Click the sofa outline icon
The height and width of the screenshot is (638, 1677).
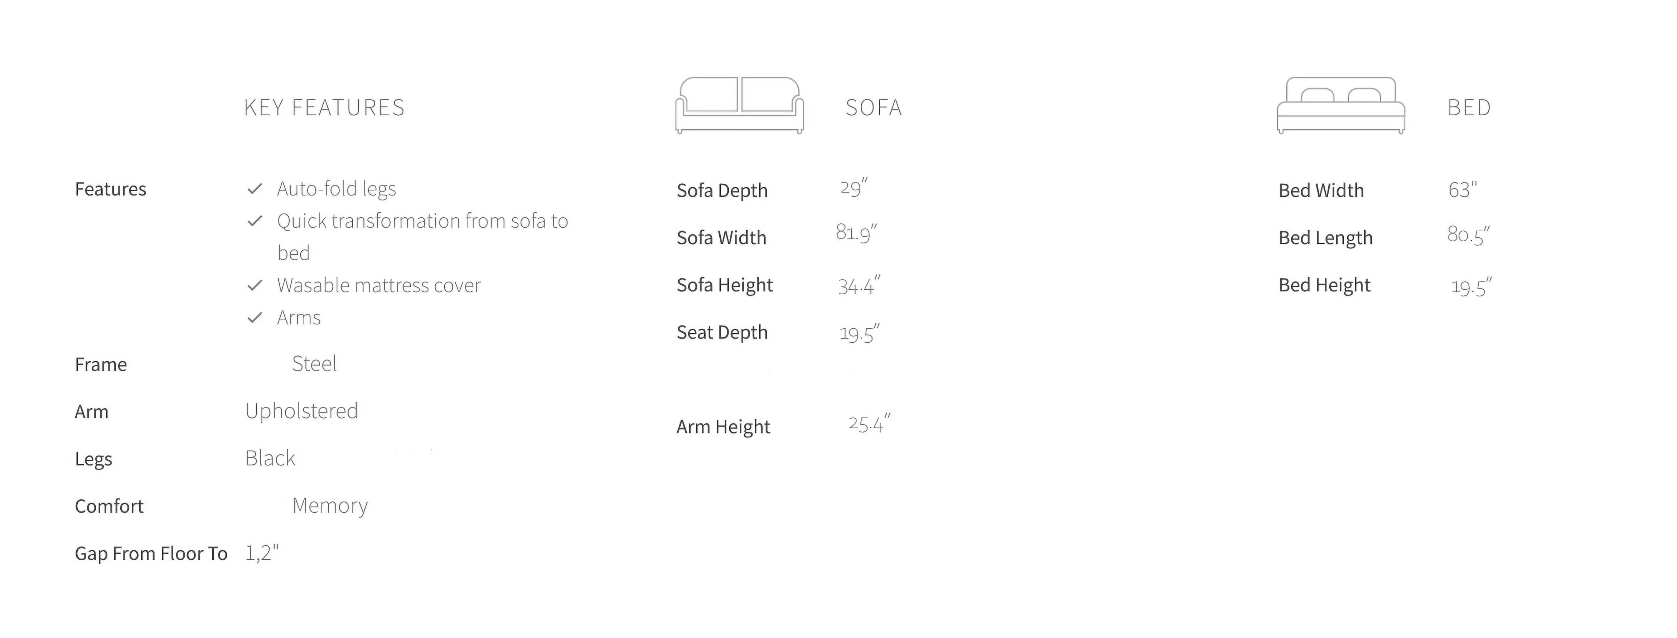740,106
